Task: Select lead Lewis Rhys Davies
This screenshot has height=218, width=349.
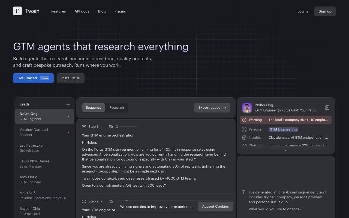Action: click(45, 164)
